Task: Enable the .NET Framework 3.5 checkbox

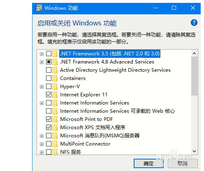Action: coord(49,54)
